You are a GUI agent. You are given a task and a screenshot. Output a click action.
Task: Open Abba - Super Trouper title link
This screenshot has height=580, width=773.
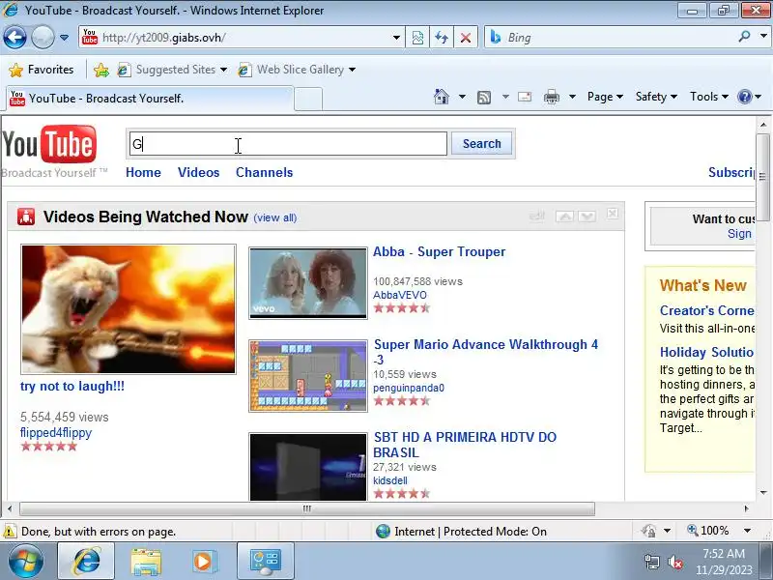440,252
